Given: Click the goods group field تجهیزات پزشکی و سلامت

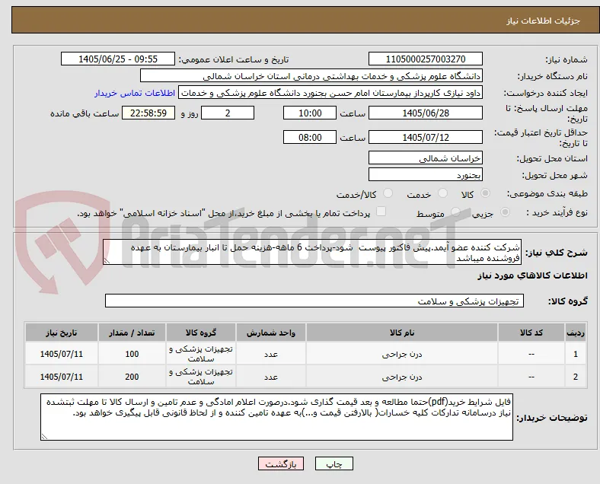Looking at the screenshot, I should tap(314, 301).
